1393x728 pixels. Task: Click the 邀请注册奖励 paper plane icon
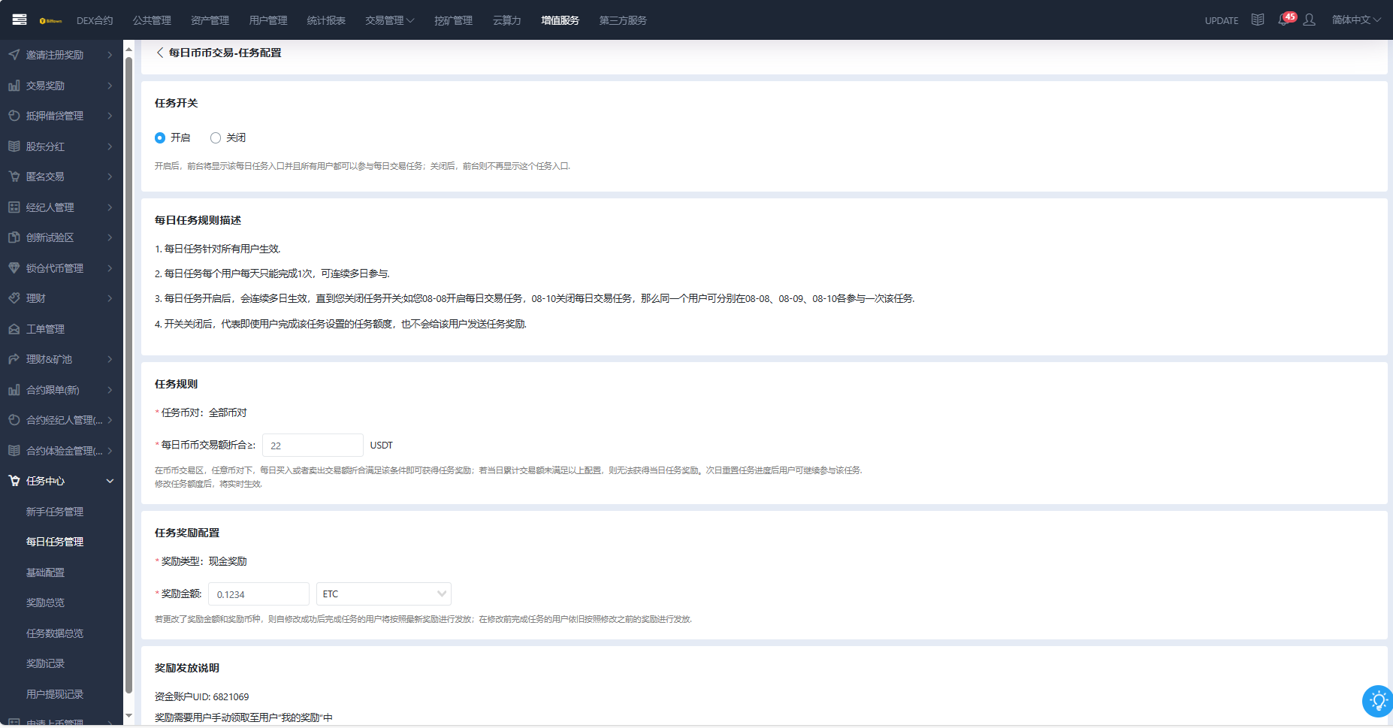pos(14,54)
